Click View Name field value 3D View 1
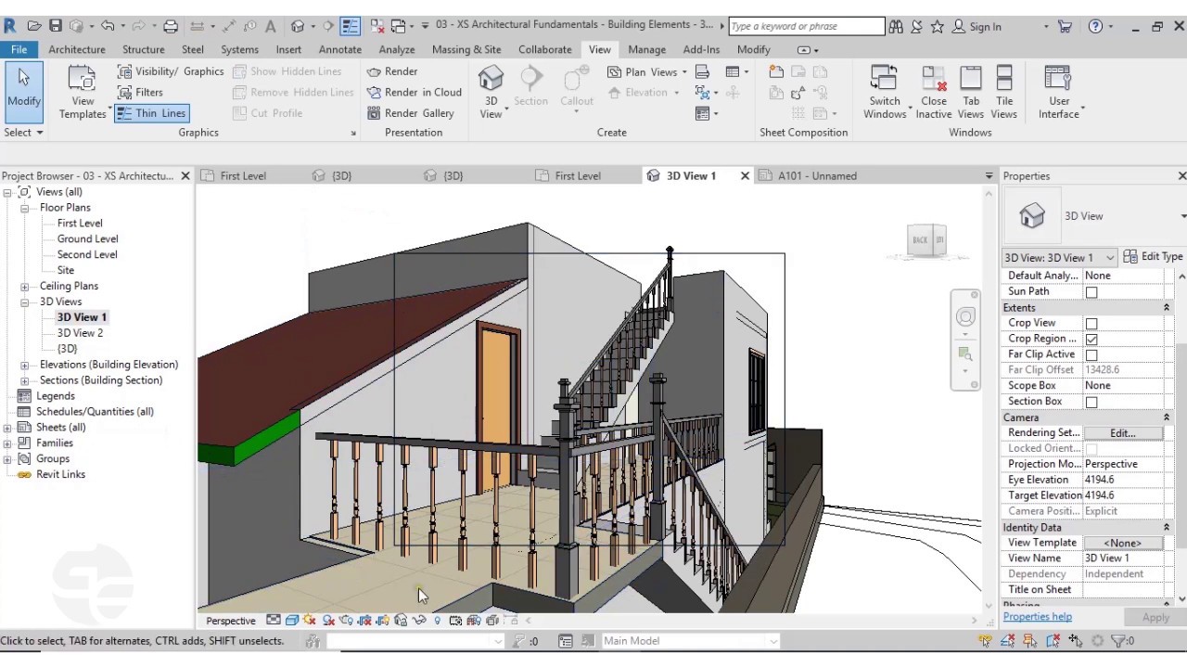 [x=1123, y=559]
